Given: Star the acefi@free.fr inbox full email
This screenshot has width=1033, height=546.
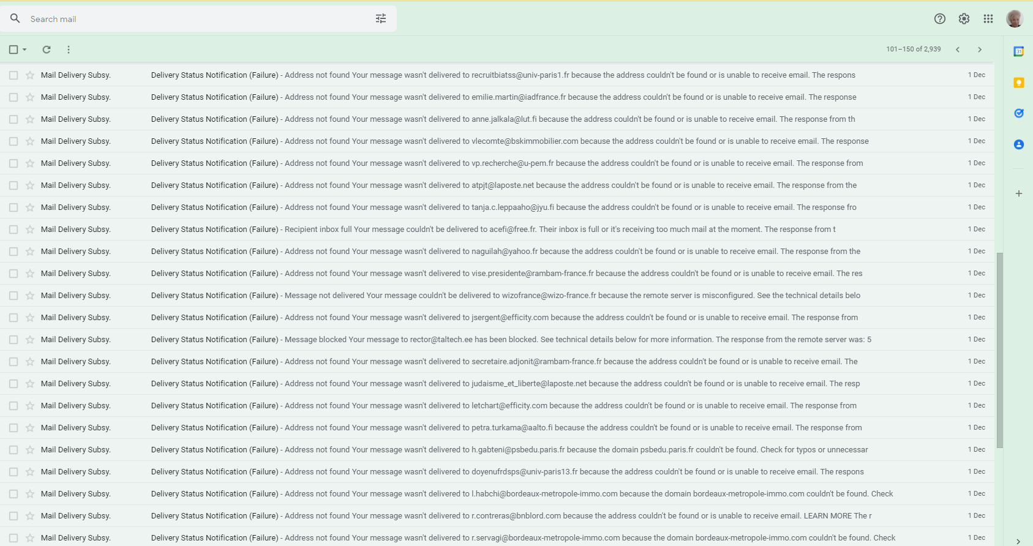Looking at the screenshot, I should tap(30, 230).
